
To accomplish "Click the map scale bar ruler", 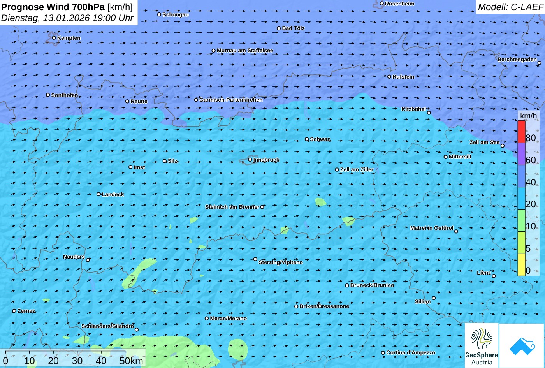I will coord(65,352).
